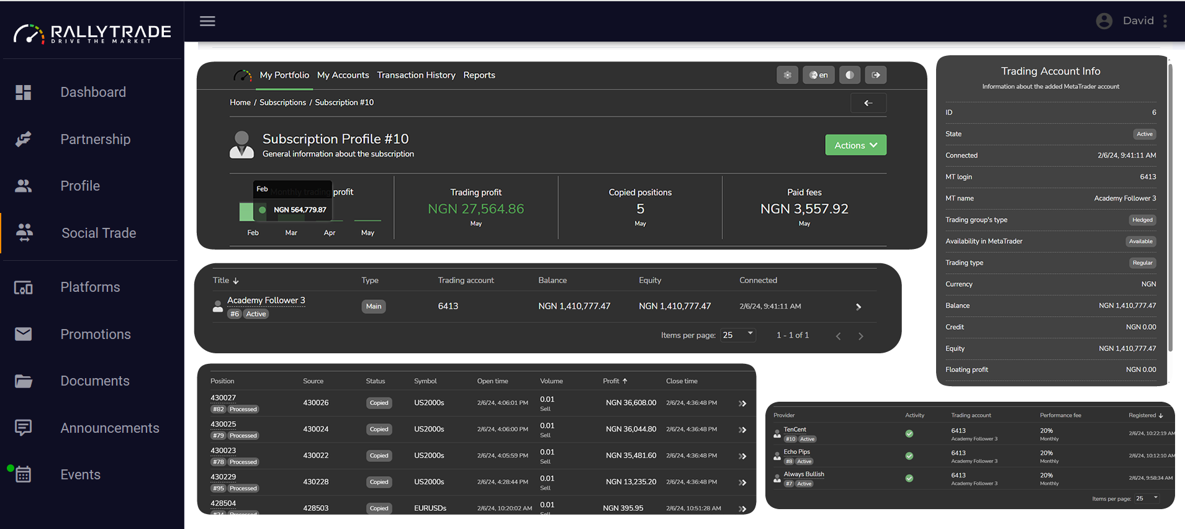Click the Hedged trading group badge
This screenshot has width=1185, height=529.
pyautogui.click(x=1142, y=220)
